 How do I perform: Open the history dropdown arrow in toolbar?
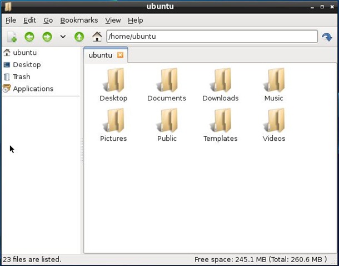[63, 37]
